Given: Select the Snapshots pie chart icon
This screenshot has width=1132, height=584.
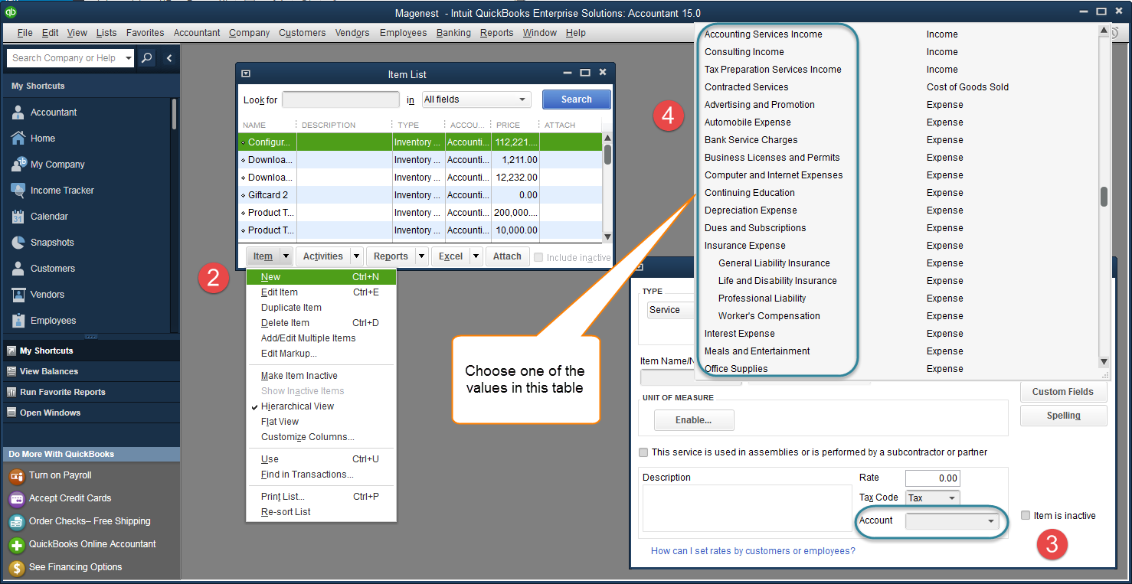Looking at the screenshot, I should (19, 243).
